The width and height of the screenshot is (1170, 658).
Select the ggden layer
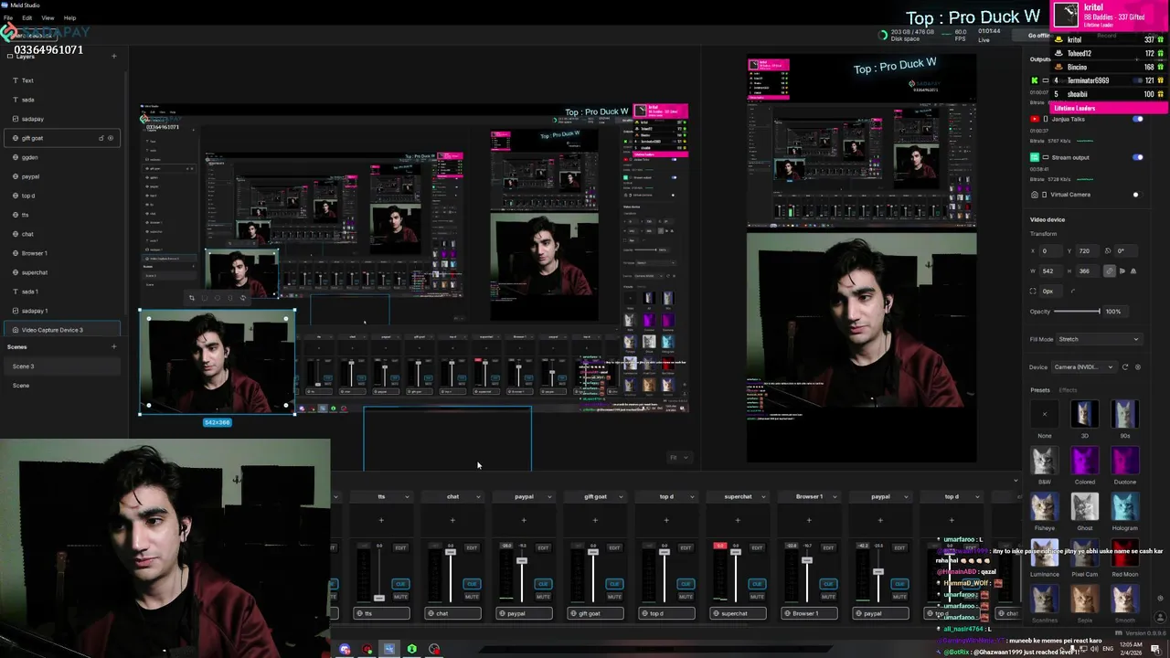point(63,157)
